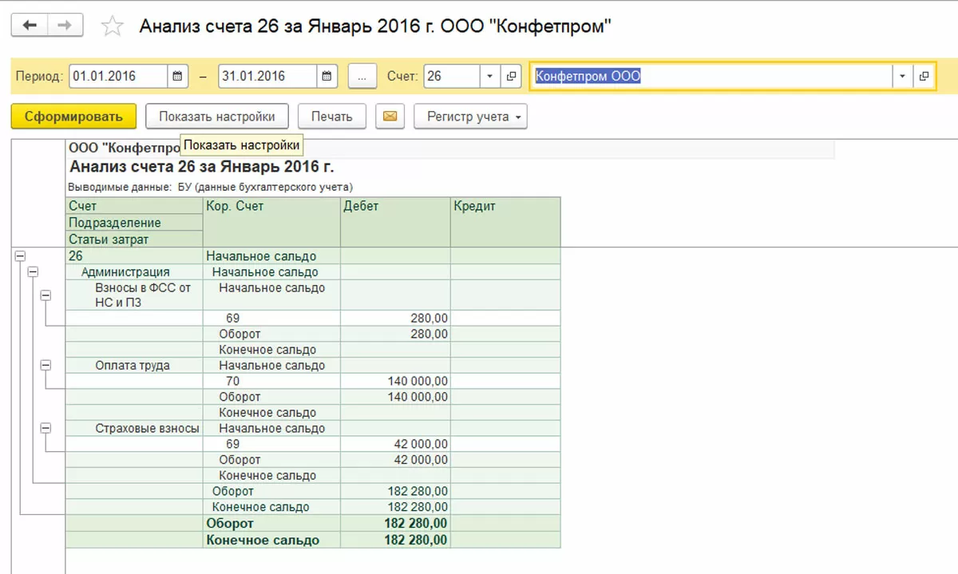Screen dimensions: 958x574
Task: Click the Кор. Счет column header
Action: click(x=271, y=222)
